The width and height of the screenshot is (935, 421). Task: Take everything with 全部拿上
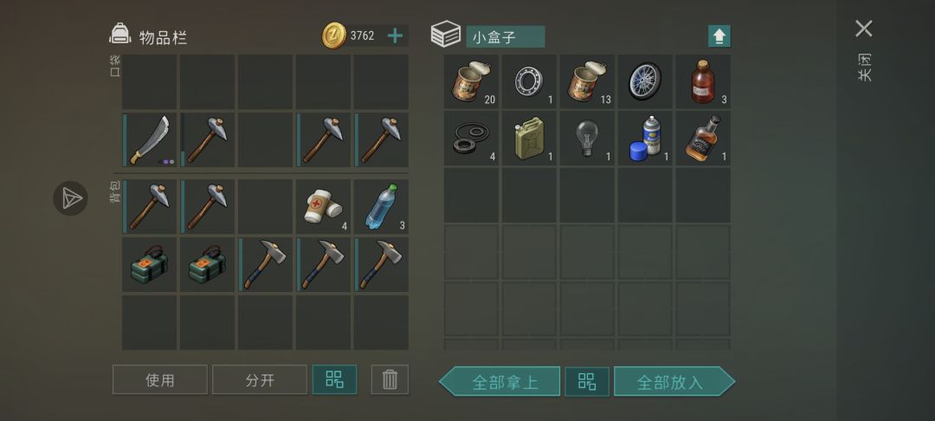[500, 381]
